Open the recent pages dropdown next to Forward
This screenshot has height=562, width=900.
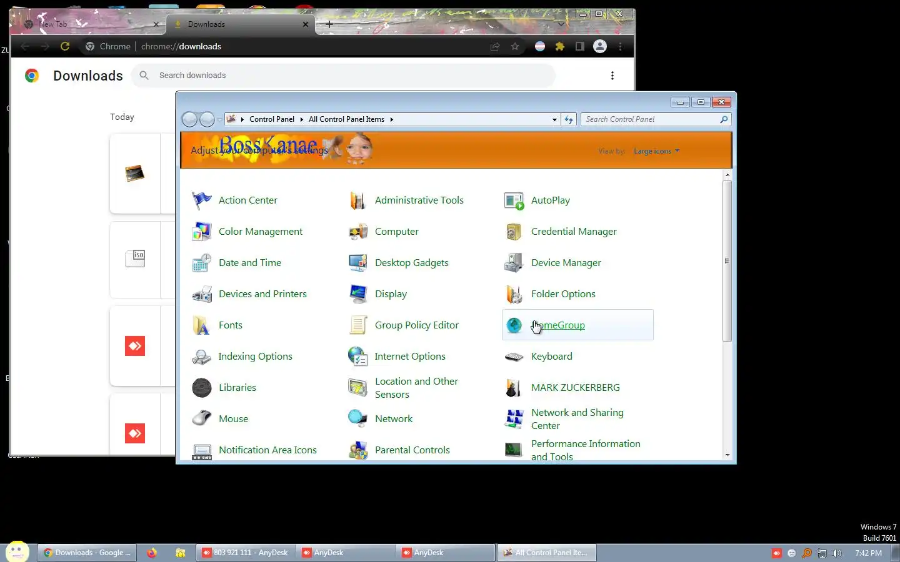pos(219,119)
